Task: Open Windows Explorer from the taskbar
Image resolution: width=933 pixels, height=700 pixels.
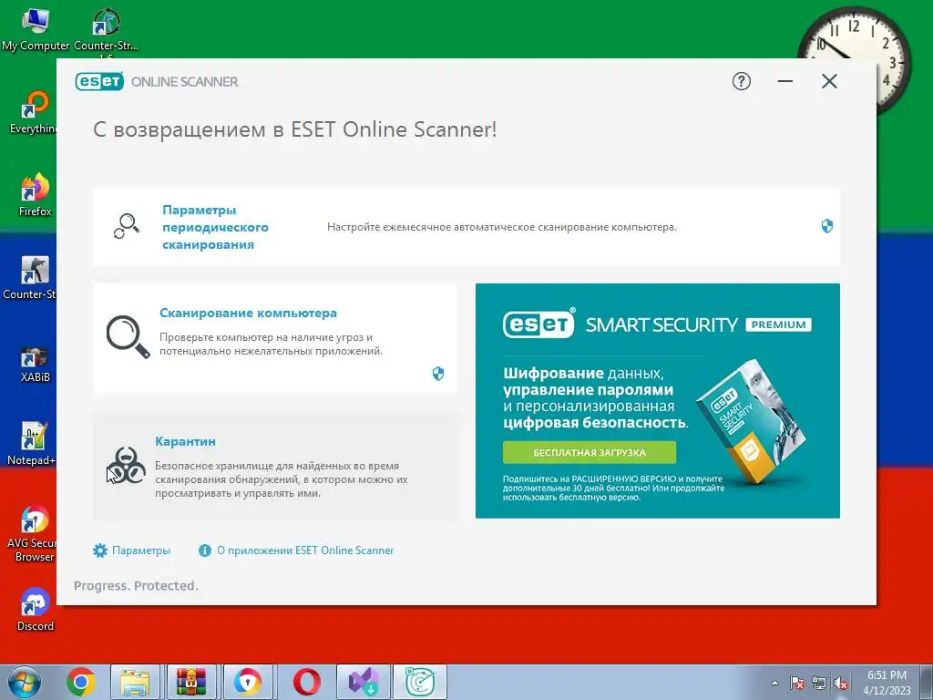Action: [135, 682]
